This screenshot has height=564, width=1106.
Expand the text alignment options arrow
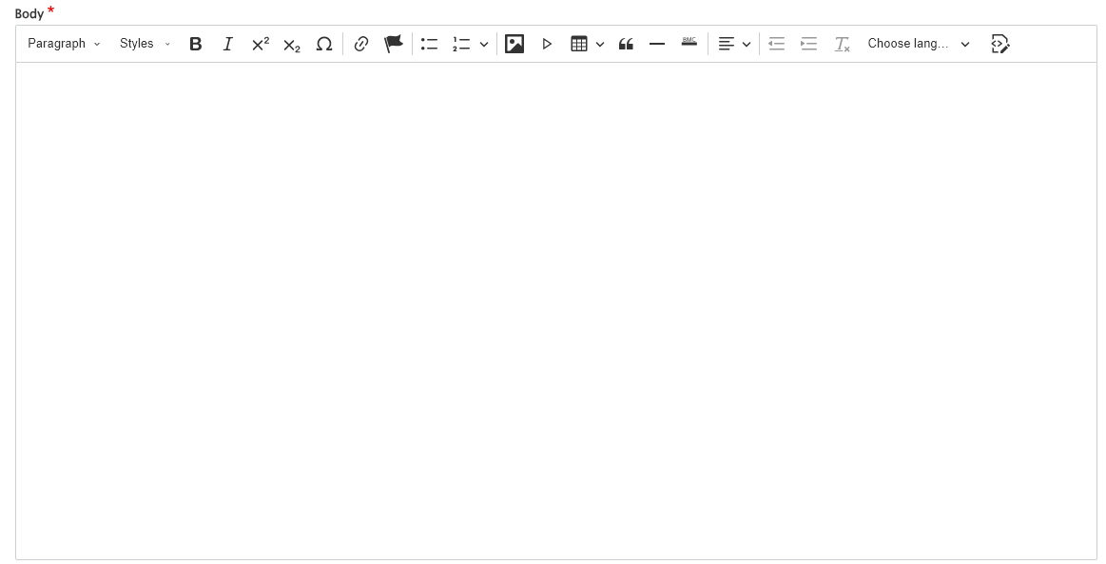(747, 44)
